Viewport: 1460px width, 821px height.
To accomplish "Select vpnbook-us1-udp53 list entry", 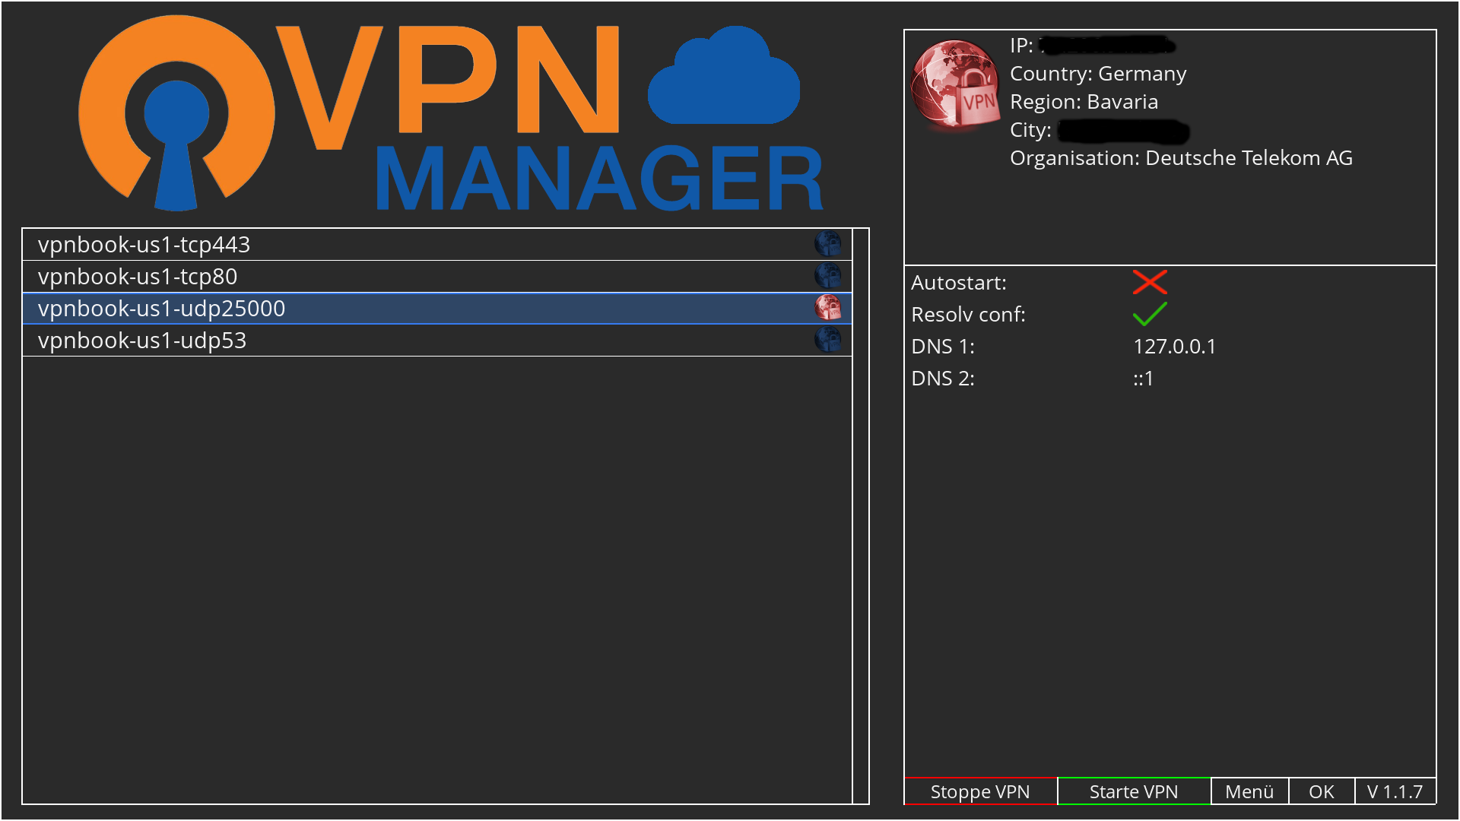I will tap(142, 341).
